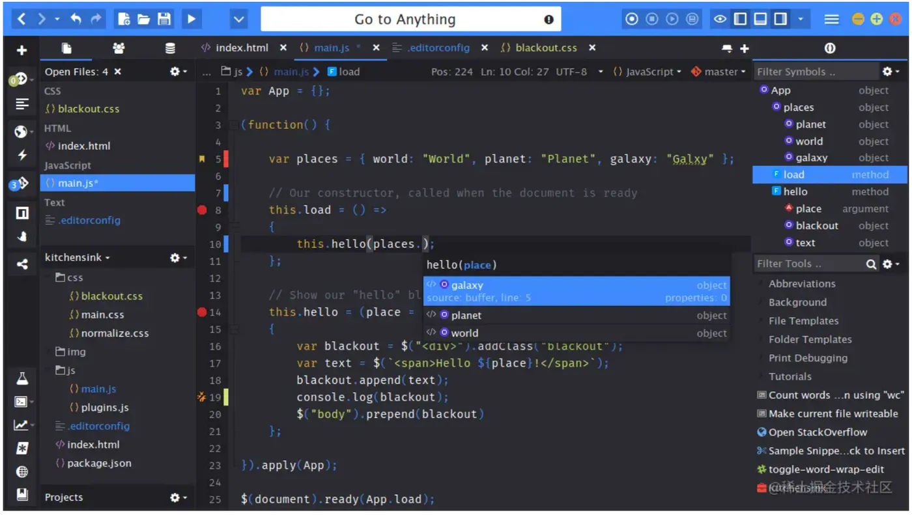
Task: Undo the last edit
Action: click(76, 19)
